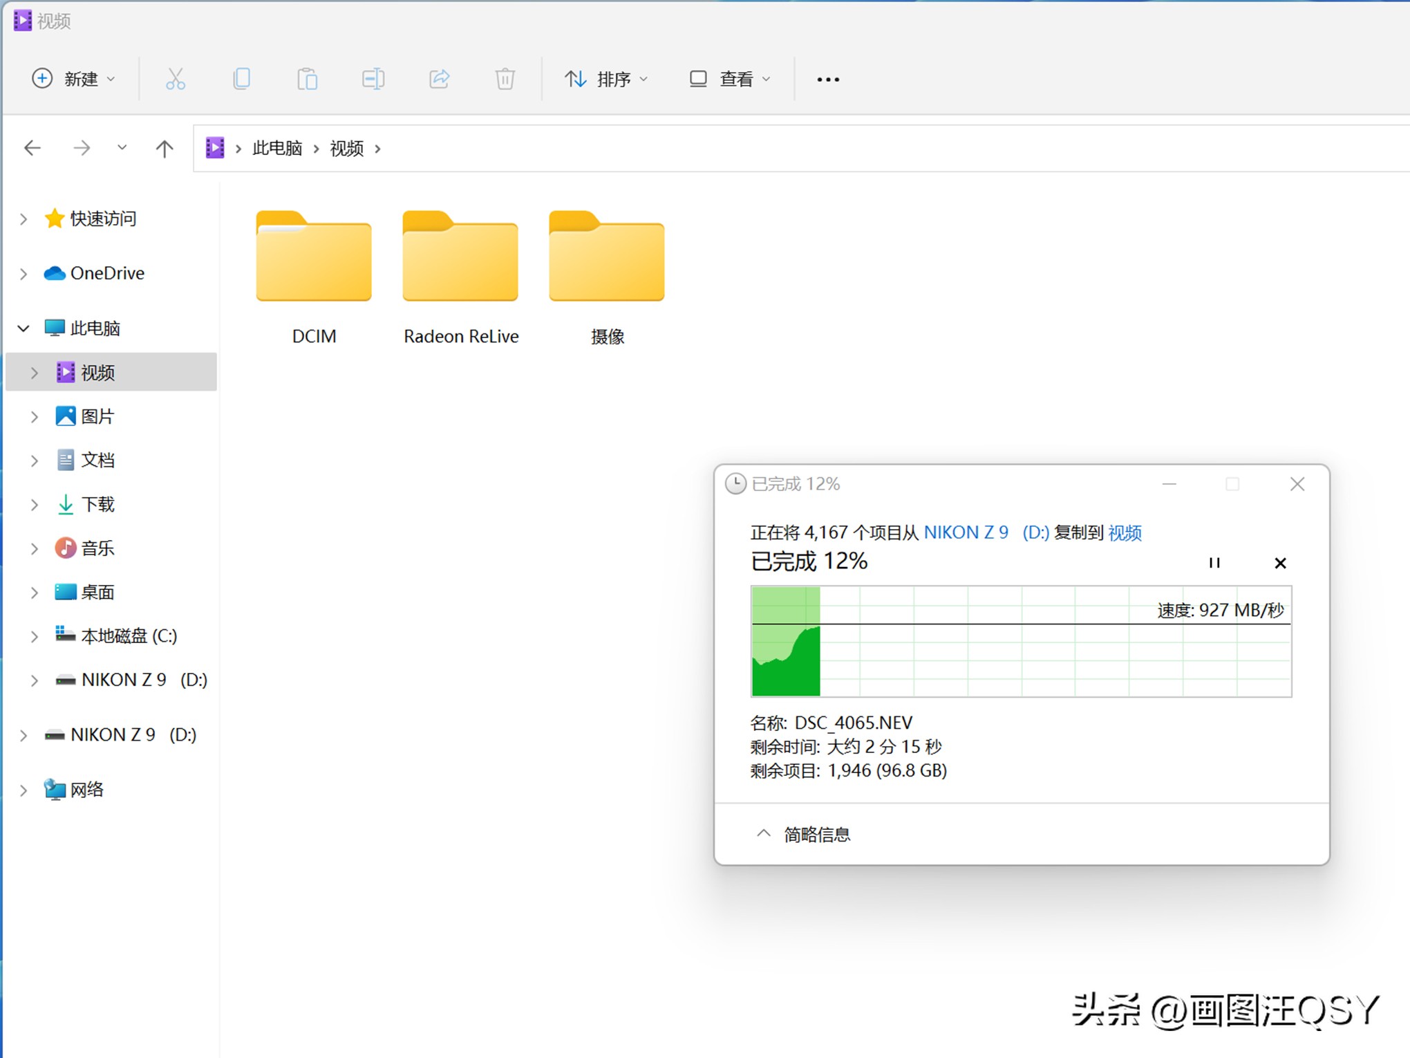
Task: Click the Copy icon in the toolbar
Action: [x=241, y=79]
